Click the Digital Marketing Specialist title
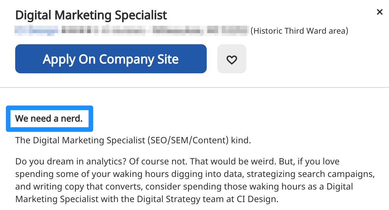Screen dimensions: 389x210 91,15
